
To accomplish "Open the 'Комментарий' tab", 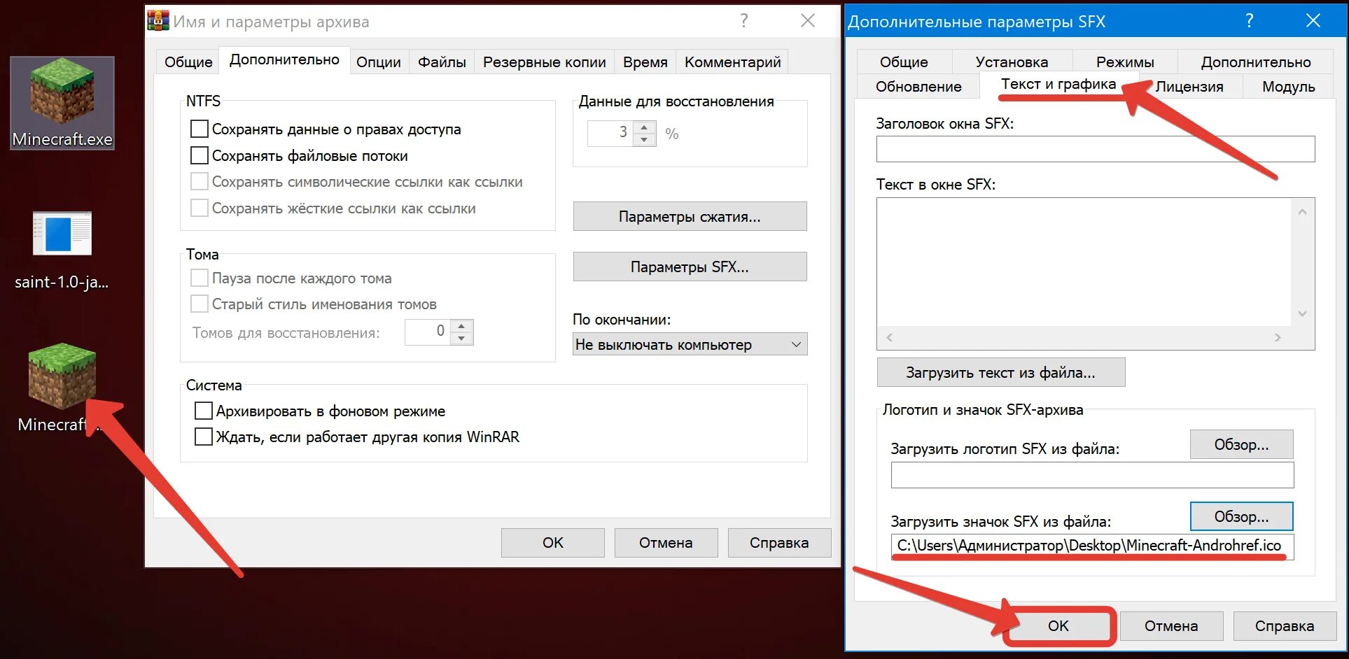I will coord(733,62).
